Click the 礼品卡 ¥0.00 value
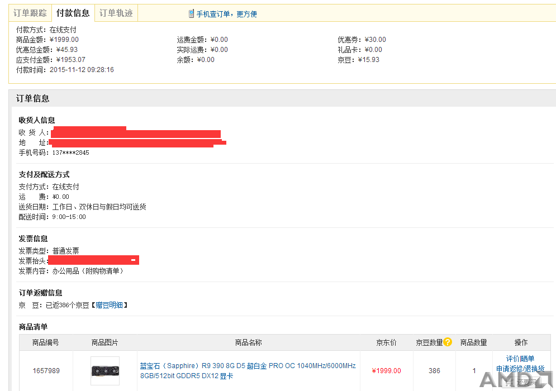The width and height of the screenshot is (556, 391). point(373,50)
